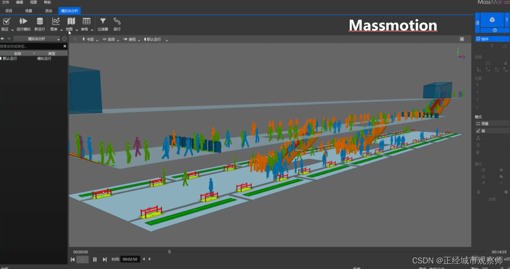Click the search field 搜索名称或类型
Image resolution: width=510 pixels, height=269 pixels.
(x=31, y=46)
